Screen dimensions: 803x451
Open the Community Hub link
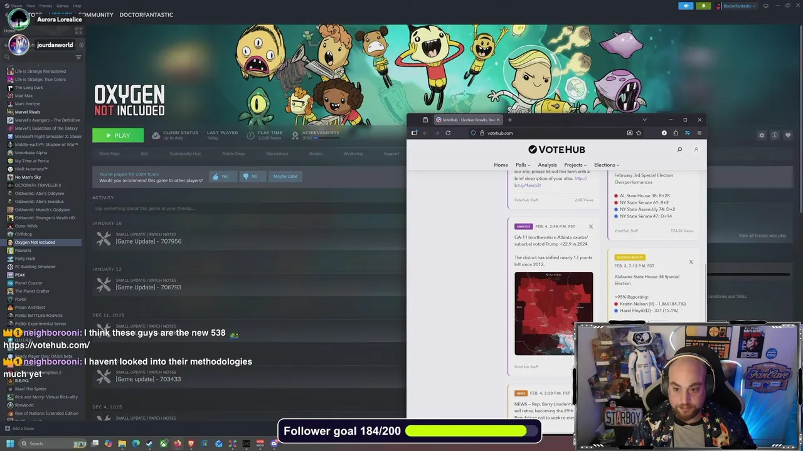pyautogui.click(x=185, y=153)
